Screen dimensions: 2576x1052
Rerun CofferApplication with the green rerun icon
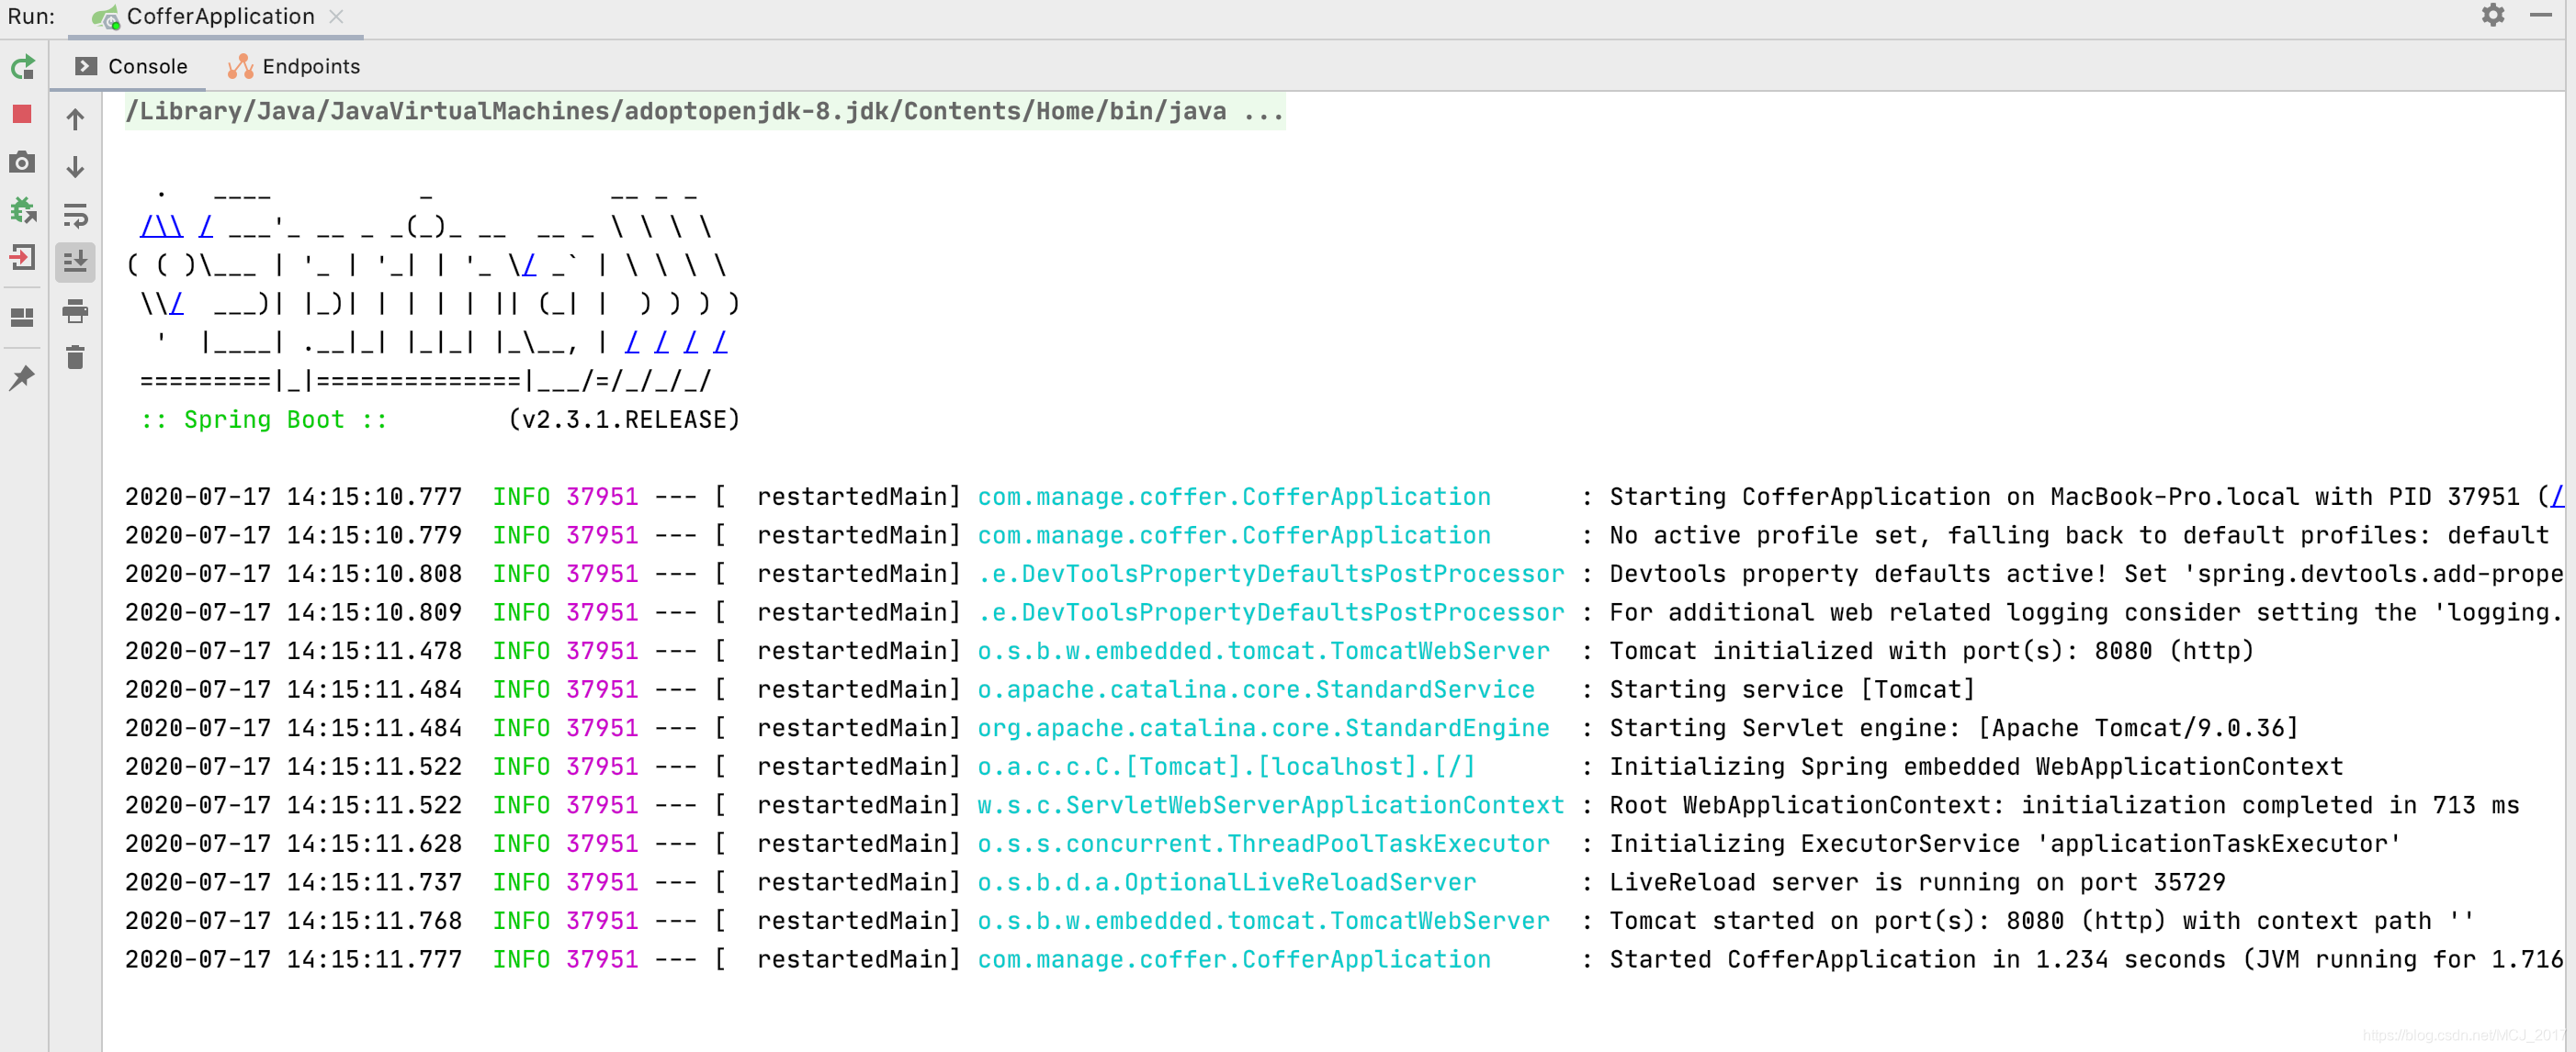pyautogui.click(x=23, y=67)
